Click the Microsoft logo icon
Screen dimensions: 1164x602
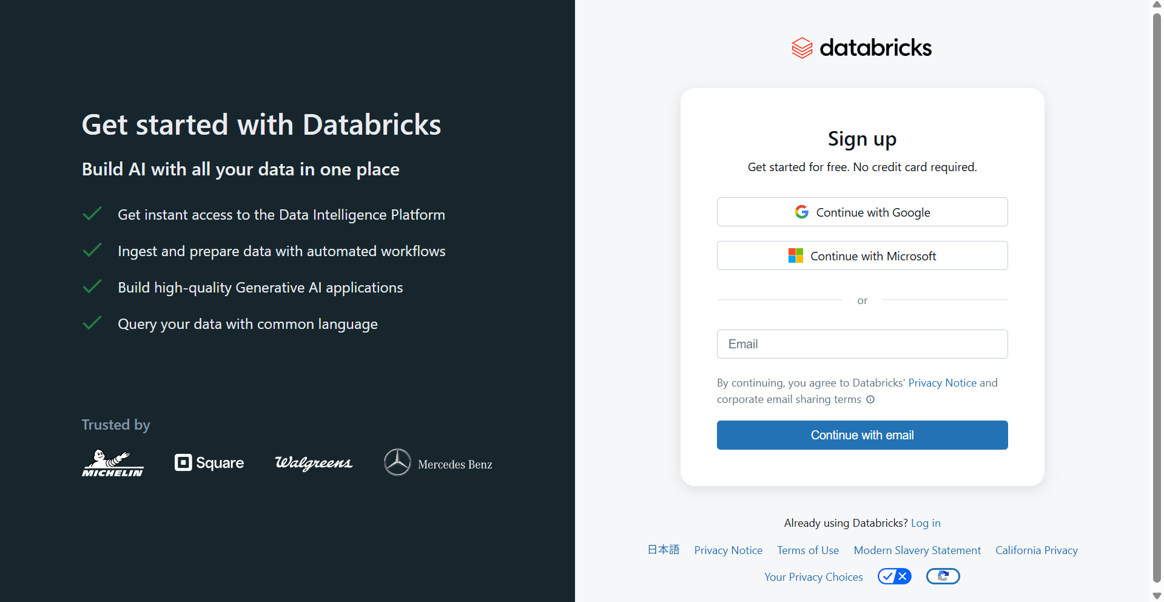point(795,255)
